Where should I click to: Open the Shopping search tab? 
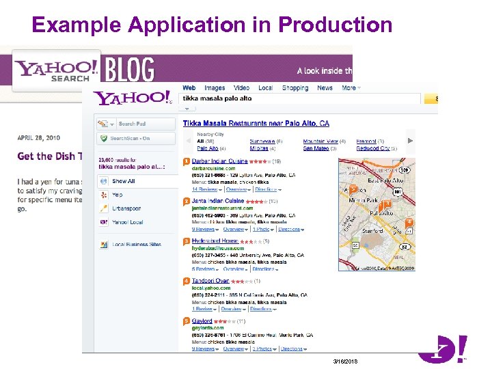point(295,88)
